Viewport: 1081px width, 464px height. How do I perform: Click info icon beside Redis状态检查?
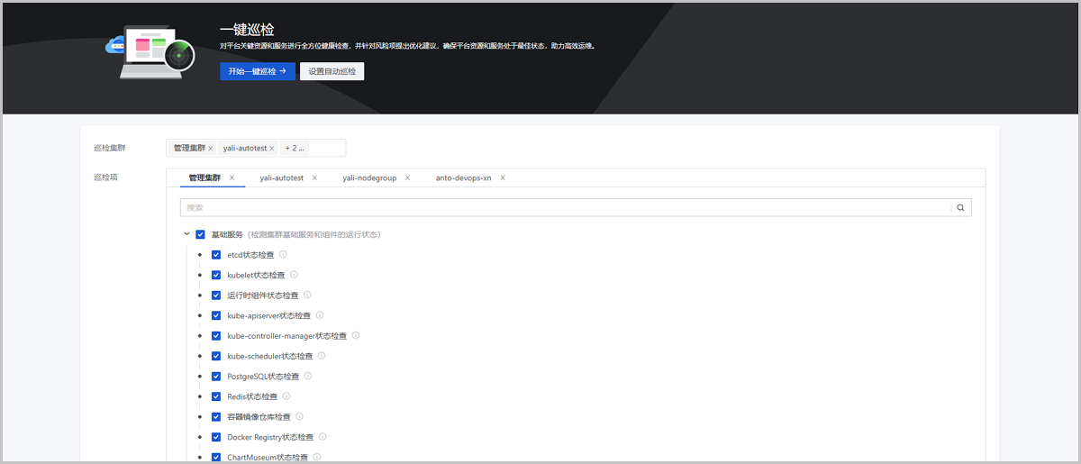click(287, 396)
